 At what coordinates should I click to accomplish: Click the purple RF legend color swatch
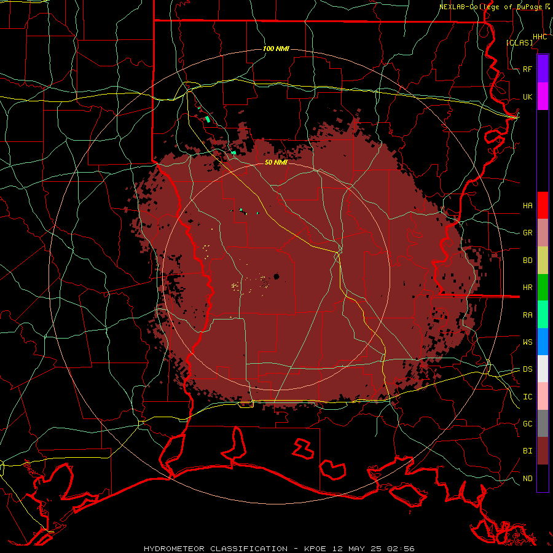(x=543, y=69)
